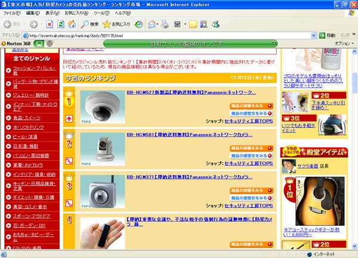
Task: Expand the Edit icon dropdown arrow
Action: [x=185, y=24]
